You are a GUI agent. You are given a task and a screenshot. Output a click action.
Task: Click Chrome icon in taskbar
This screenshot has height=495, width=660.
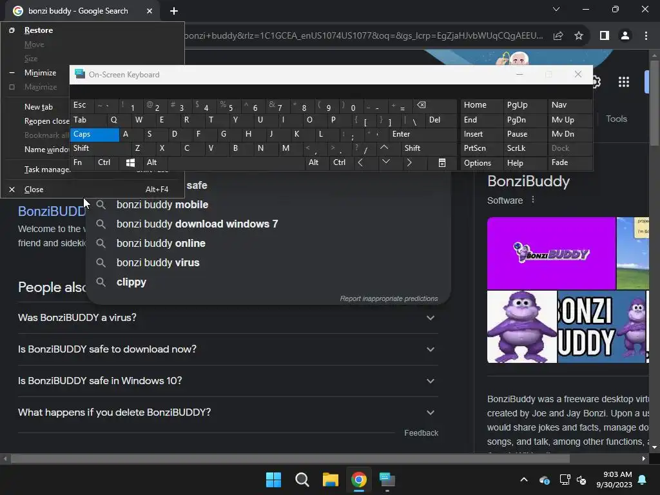click(359, 480)
